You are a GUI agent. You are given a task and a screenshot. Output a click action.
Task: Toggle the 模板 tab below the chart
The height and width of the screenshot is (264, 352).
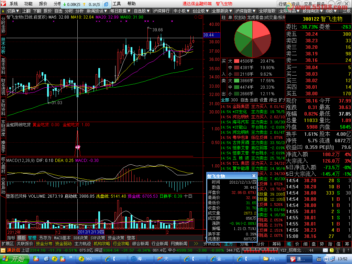coord(22,238)
